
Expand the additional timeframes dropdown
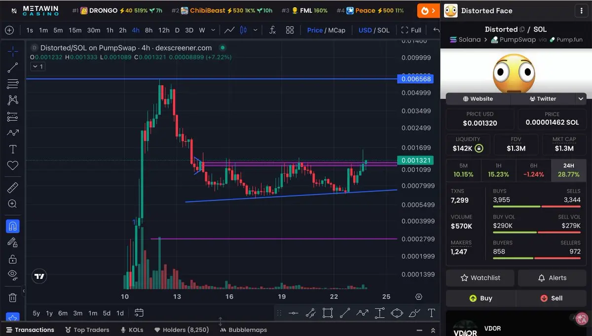point(213,30)
